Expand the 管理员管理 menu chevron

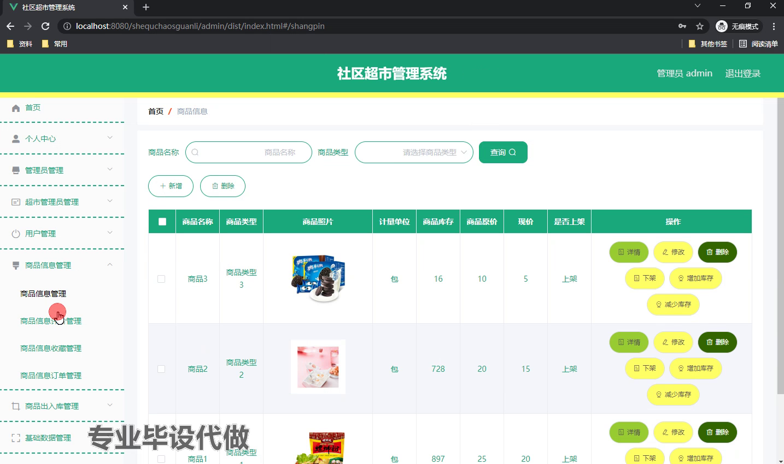(x=110, y=169)
